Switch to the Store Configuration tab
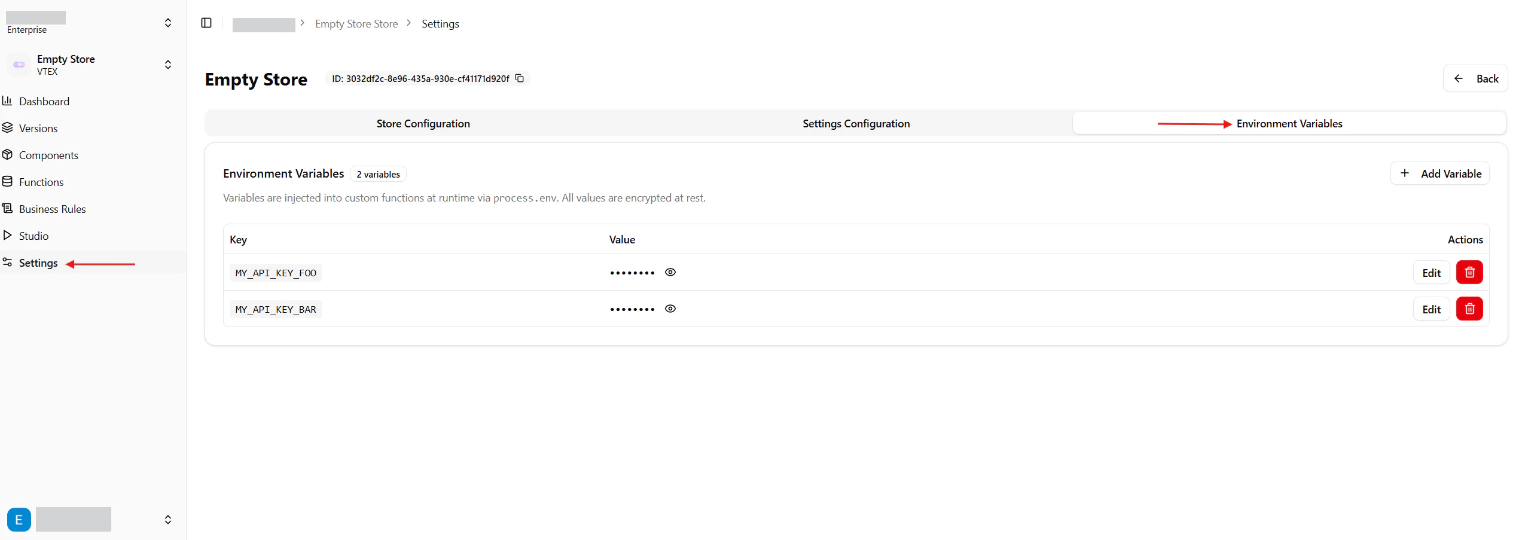Screen dimensions: 1519x540 (423, 123)
